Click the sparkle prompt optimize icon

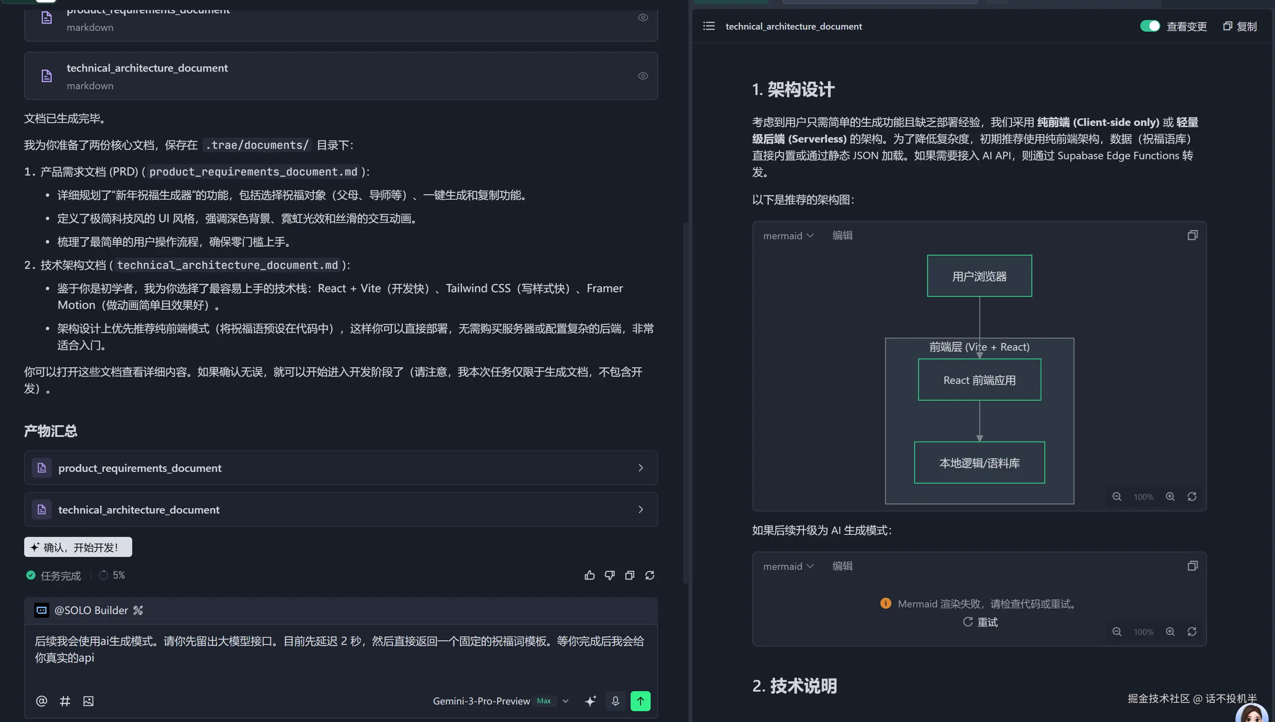590,701
